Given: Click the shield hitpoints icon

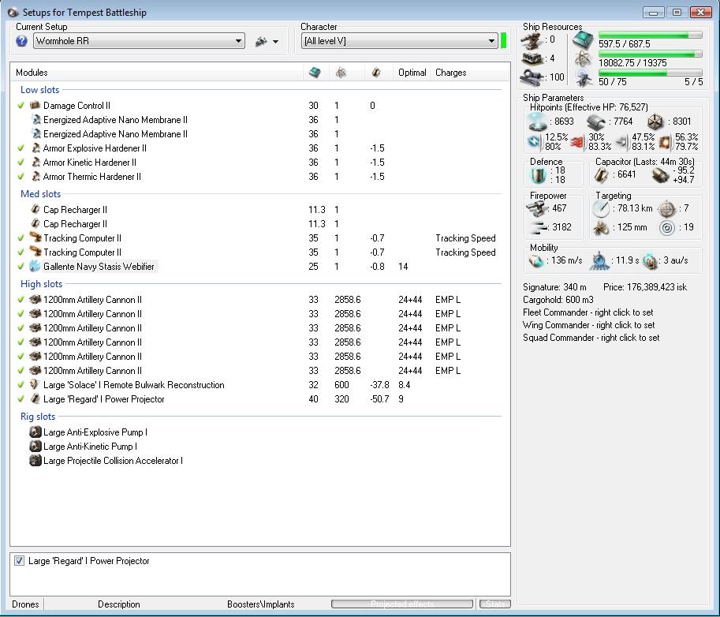Looking at the screenshot, I should [538, 122].
